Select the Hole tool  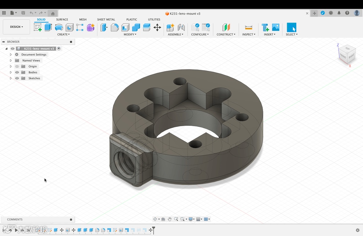pos(69,27)
